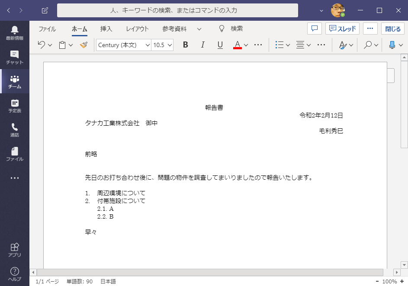This screenshot has width=408, height=286.
Task: Open チャット in the left sidebar
Action: 15,57
